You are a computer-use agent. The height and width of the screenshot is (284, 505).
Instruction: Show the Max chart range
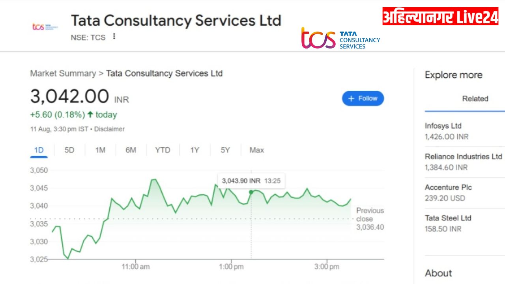click(x=257, y=150)
